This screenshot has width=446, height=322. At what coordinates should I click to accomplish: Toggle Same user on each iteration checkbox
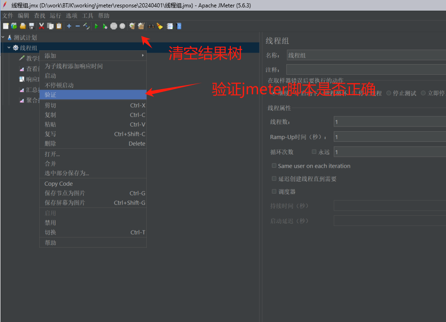(x=274, y=166)
